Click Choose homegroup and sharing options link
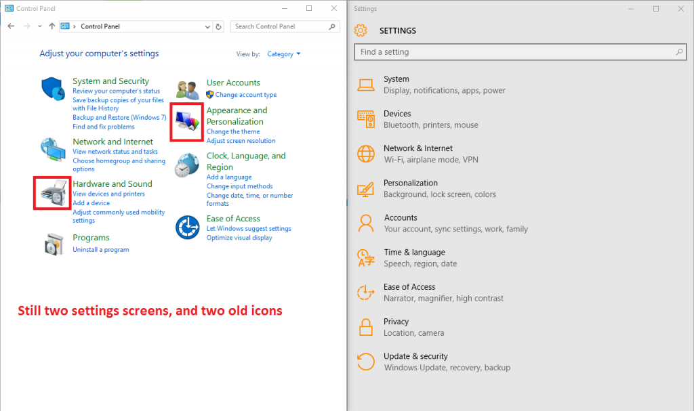This screenshot has width=694, height=411. (119, 165)
